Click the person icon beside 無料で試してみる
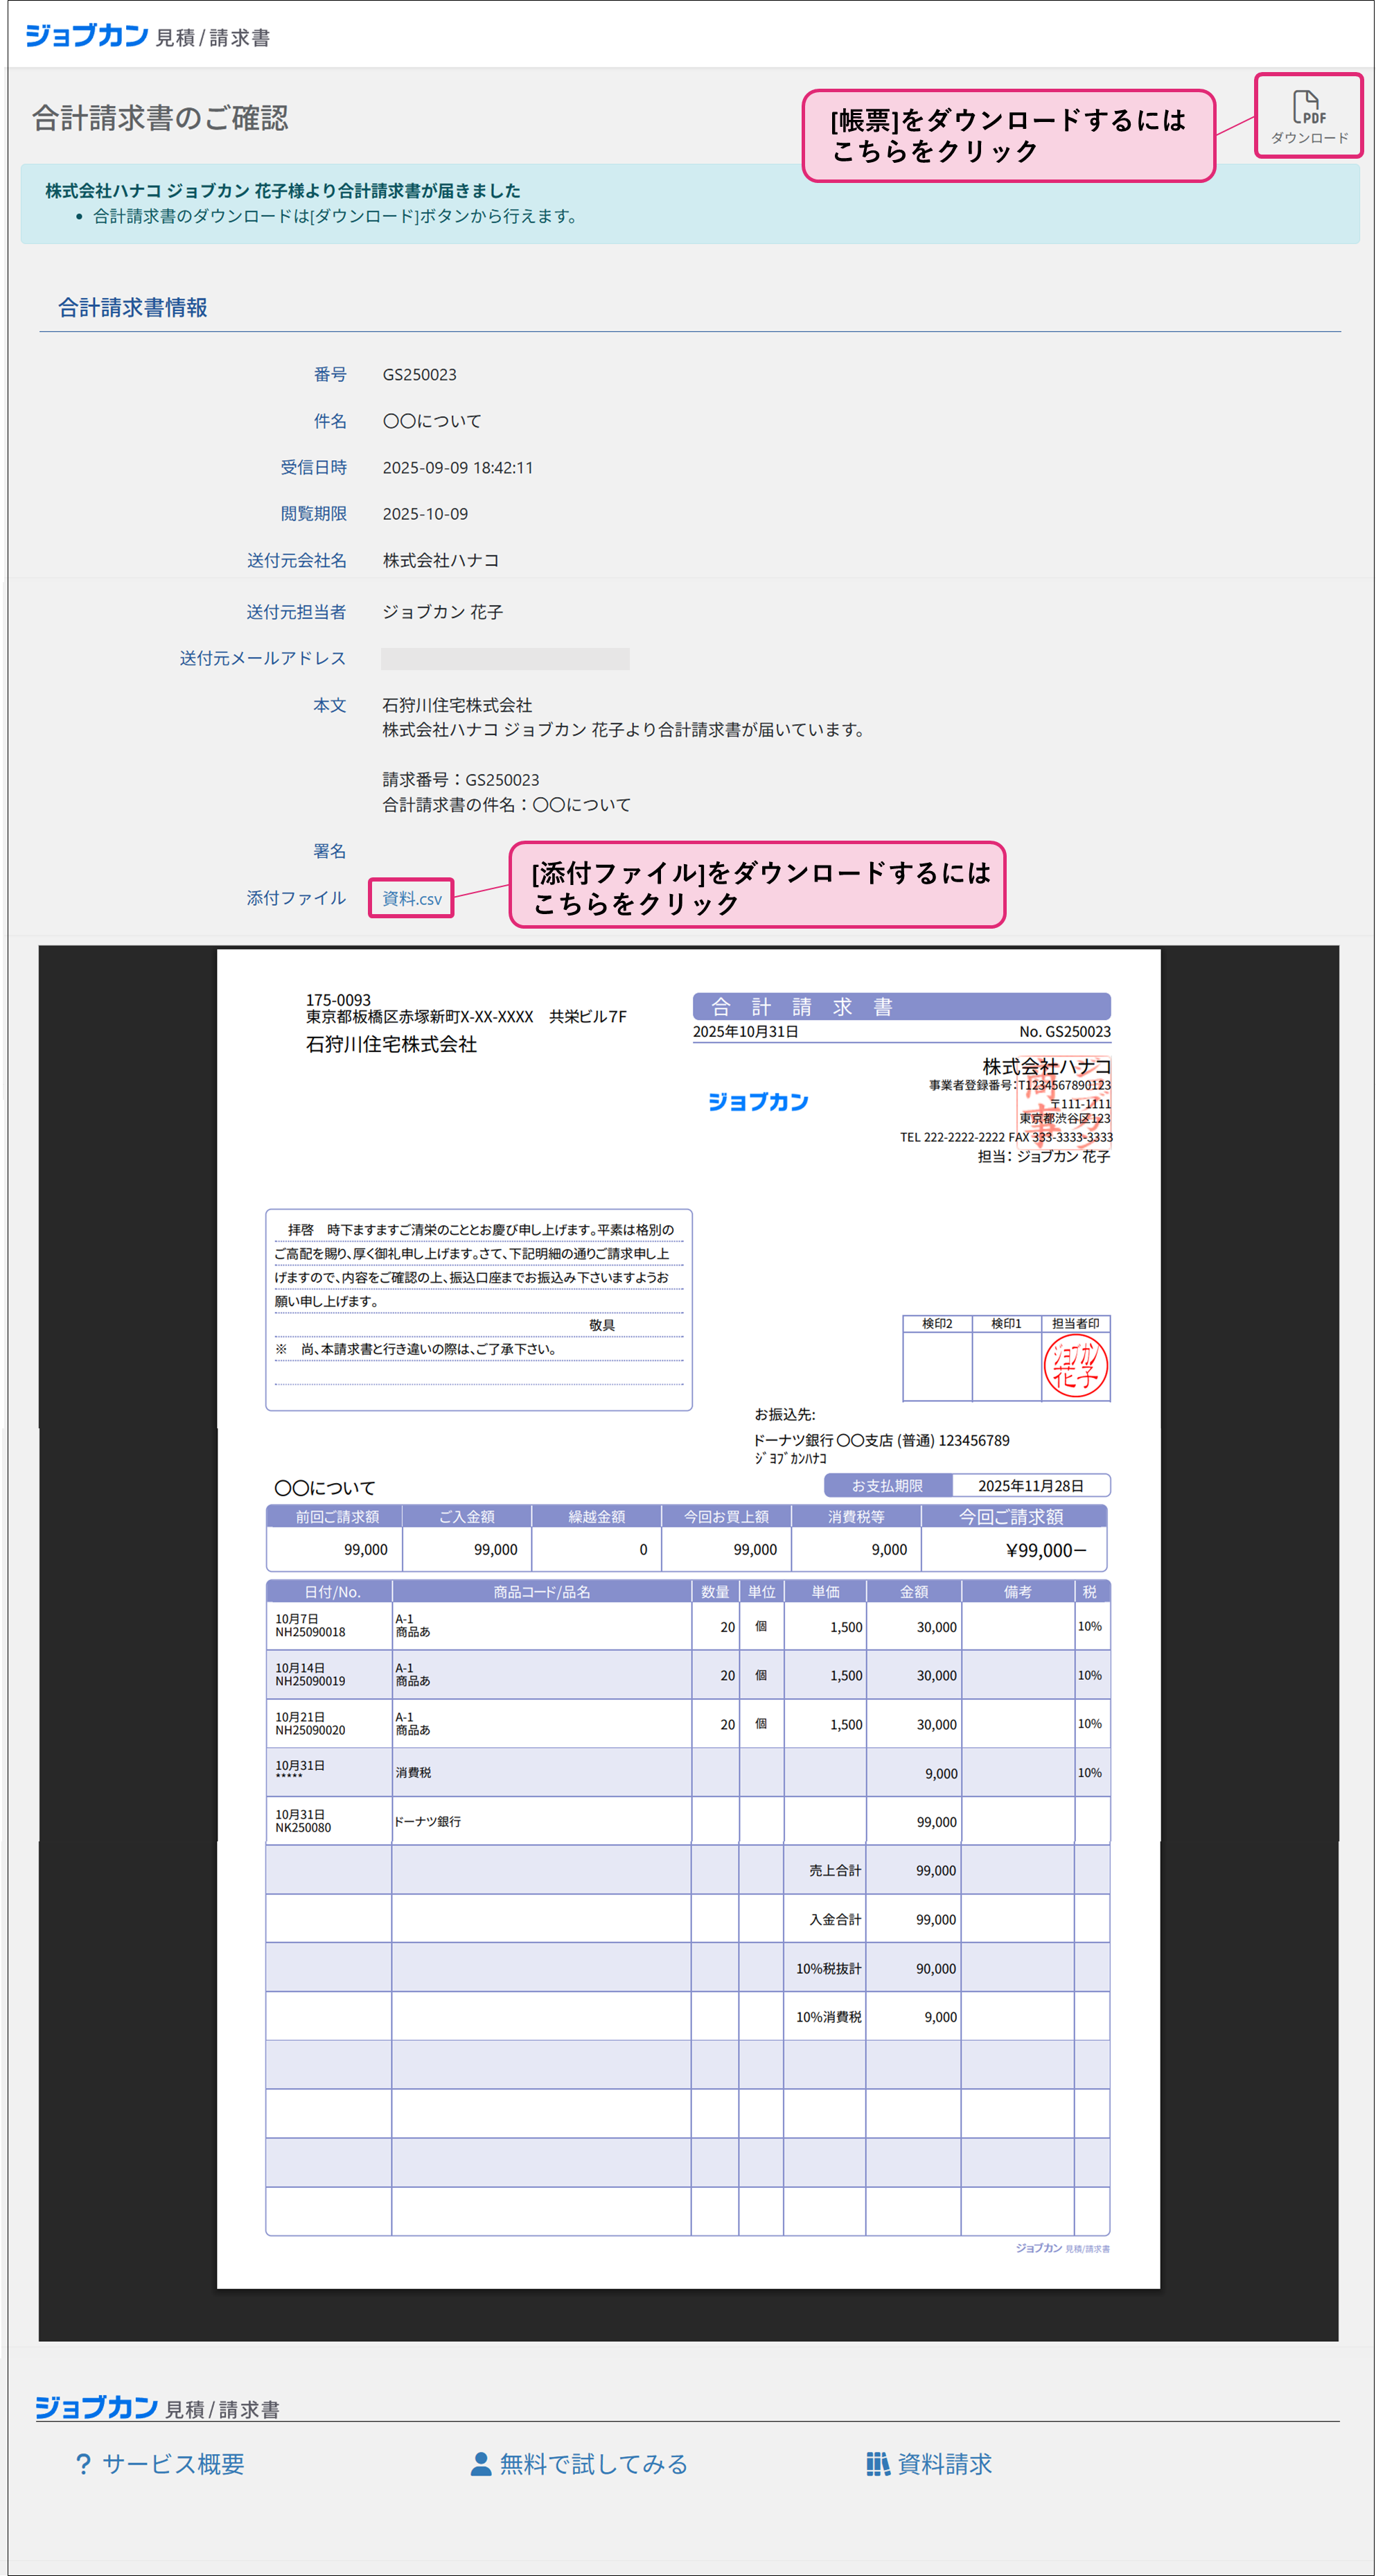This screenshot has height=2576, width=1376. tap(481, 2464)
